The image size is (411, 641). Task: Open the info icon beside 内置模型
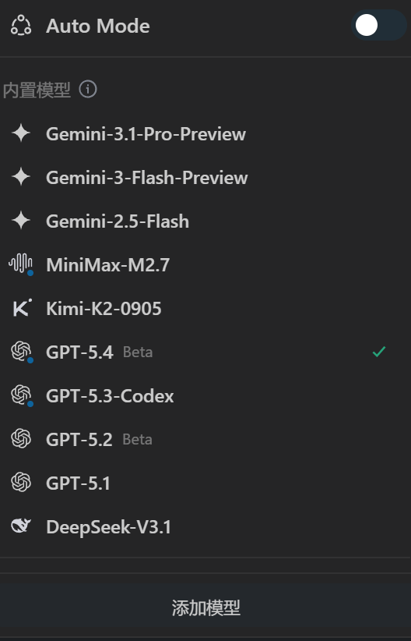88,89
